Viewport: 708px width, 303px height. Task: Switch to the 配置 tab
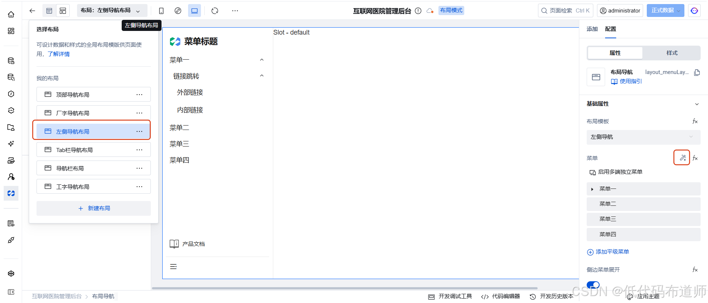tap(611, 29)
